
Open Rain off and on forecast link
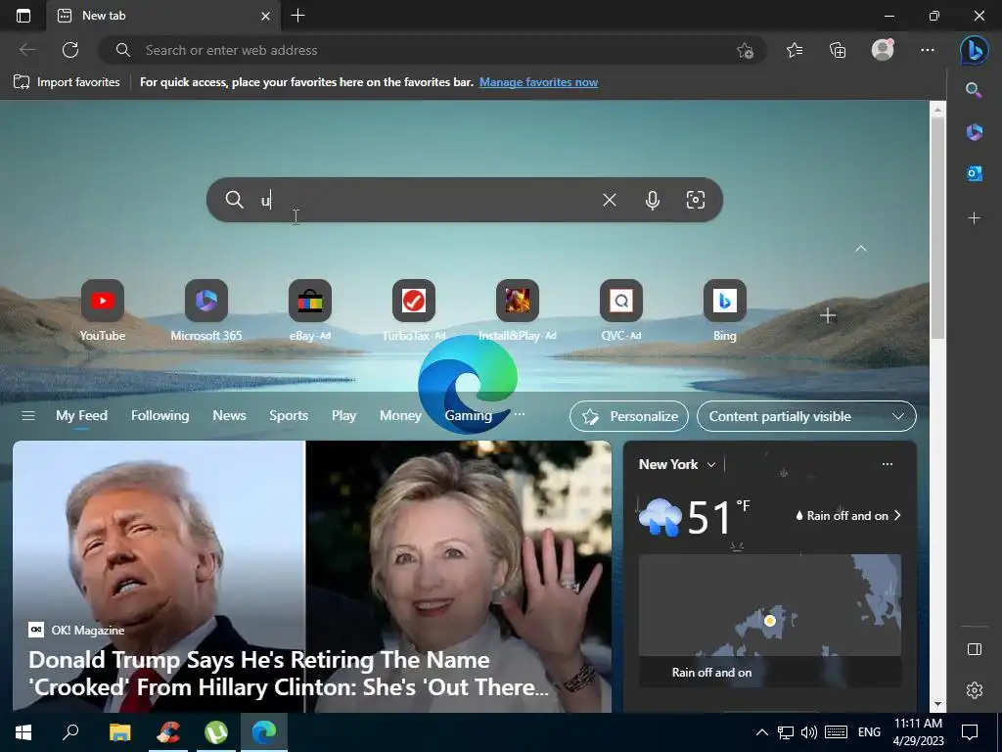click(848, 515)
